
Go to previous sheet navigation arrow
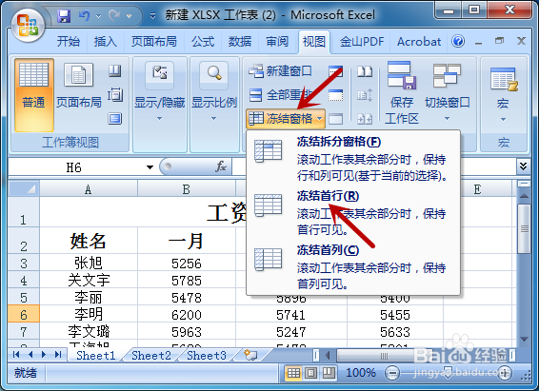point(30,354)
